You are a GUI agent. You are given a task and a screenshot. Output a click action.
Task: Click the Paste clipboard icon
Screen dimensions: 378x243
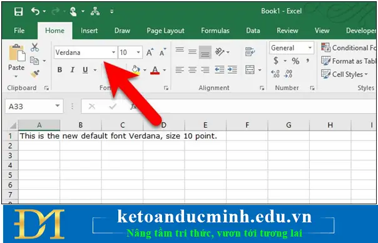pos(17,52)
